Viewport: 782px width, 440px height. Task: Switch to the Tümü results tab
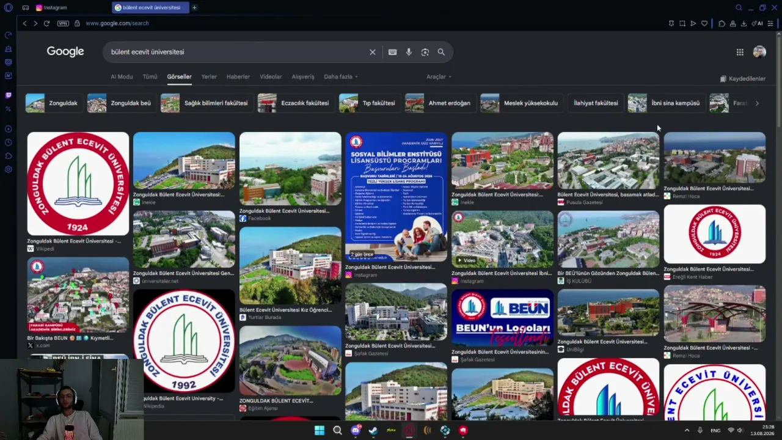[150, 76]
